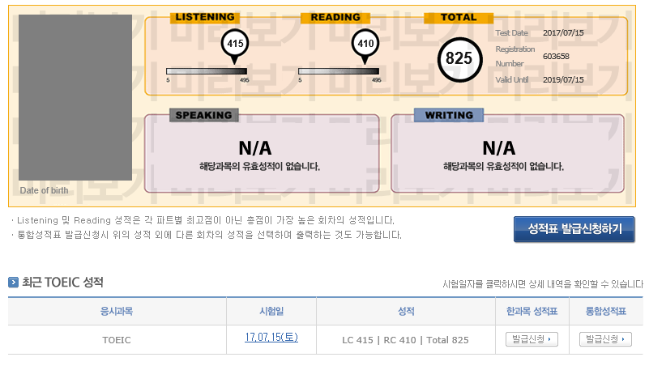Click the SPEAKING section label

pyautogui.click(x=204, y=115)
